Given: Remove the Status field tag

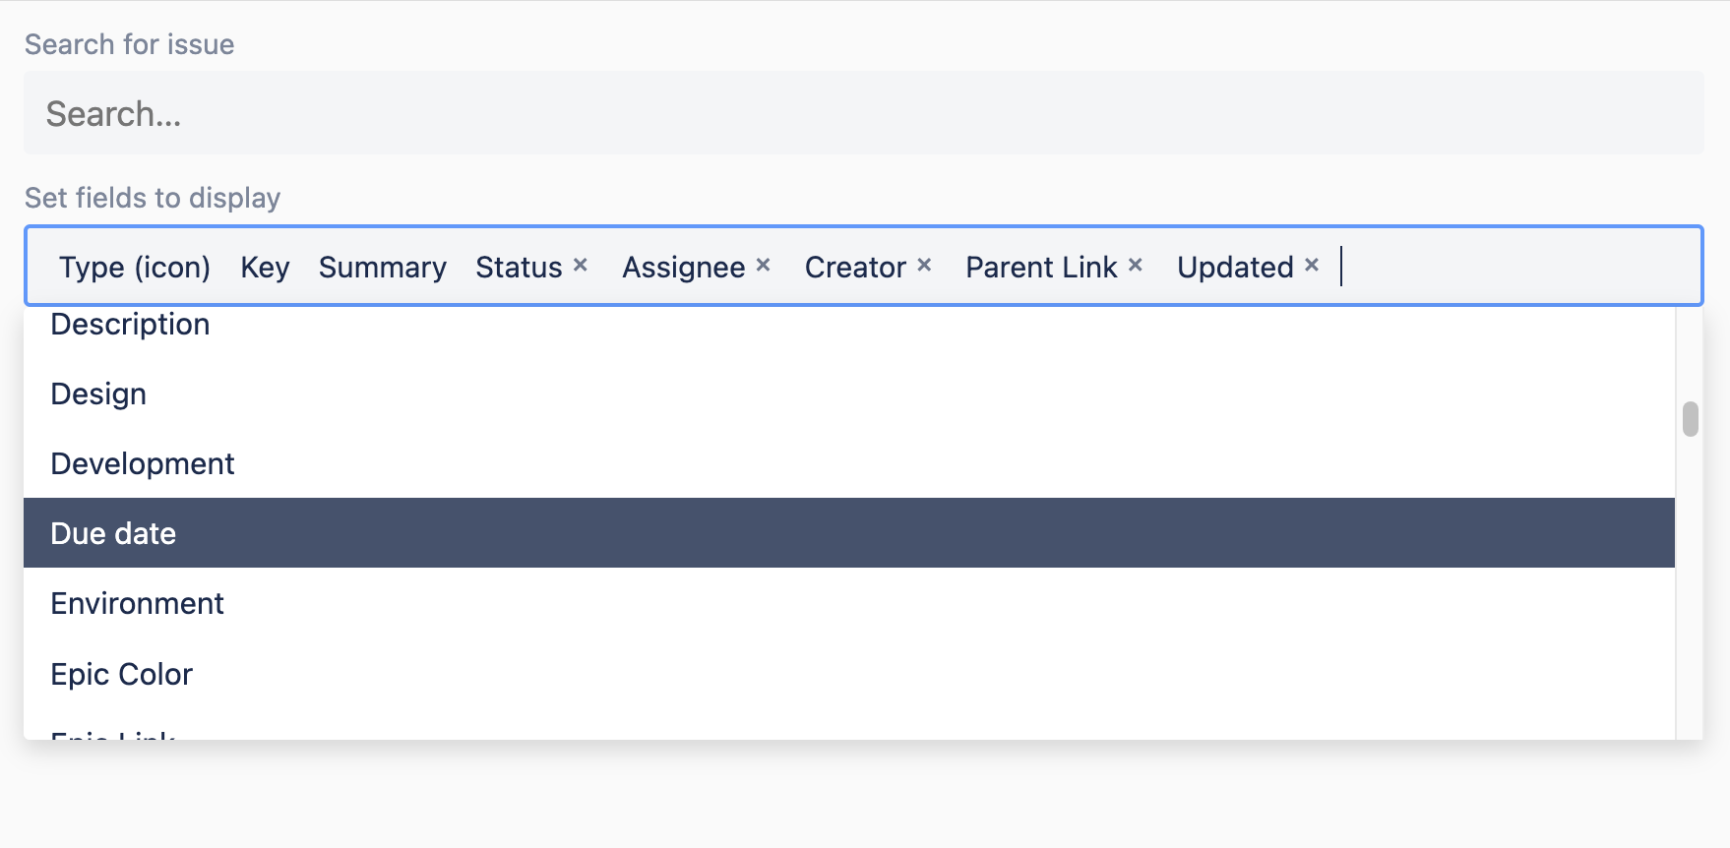Looking at the screenshot, I should (581, 265).
